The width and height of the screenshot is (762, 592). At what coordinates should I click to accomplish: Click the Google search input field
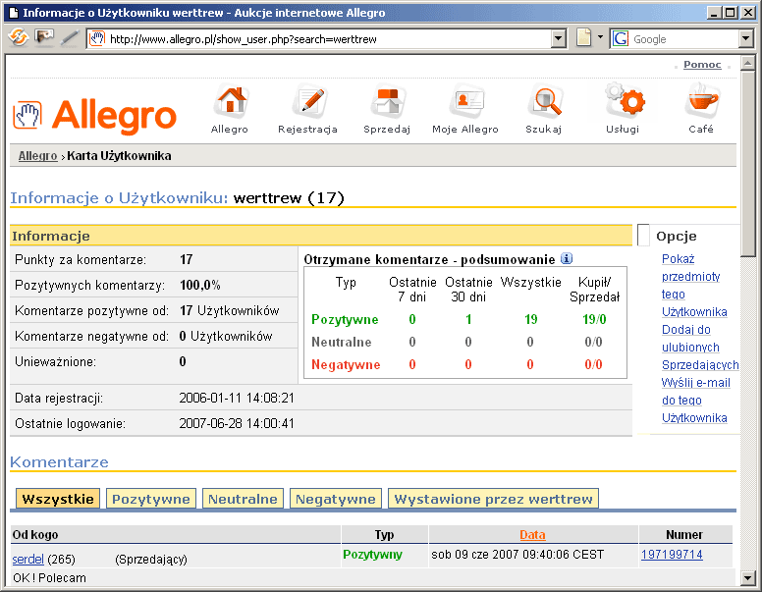pos(684,39)
